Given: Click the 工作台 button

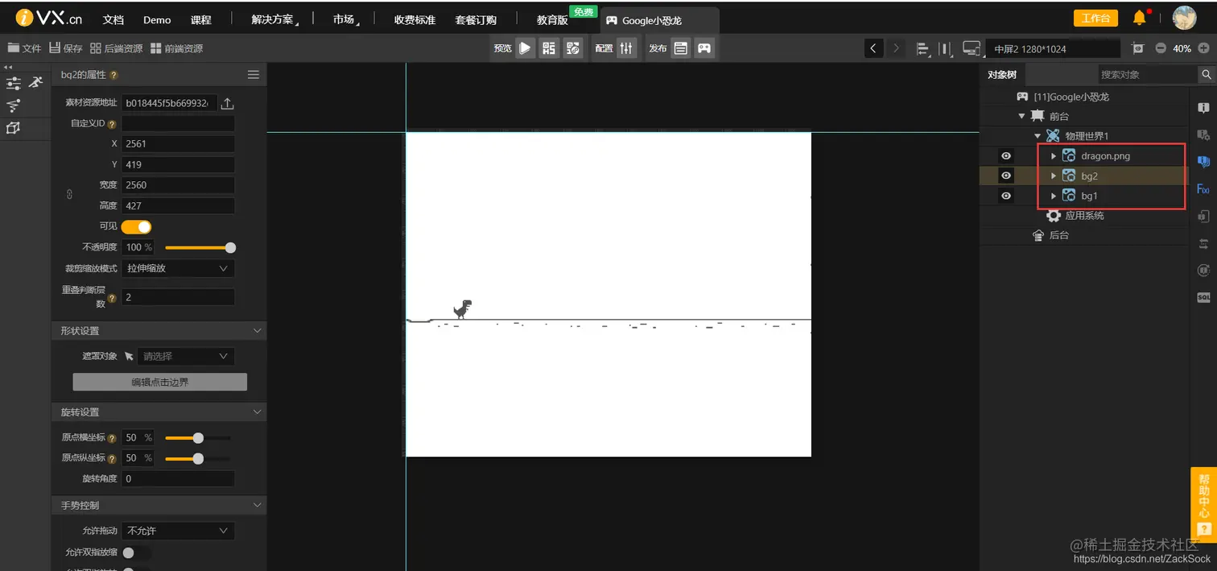Looking at the screenshot, I should pyautogui.click(x=1095, y=18).
